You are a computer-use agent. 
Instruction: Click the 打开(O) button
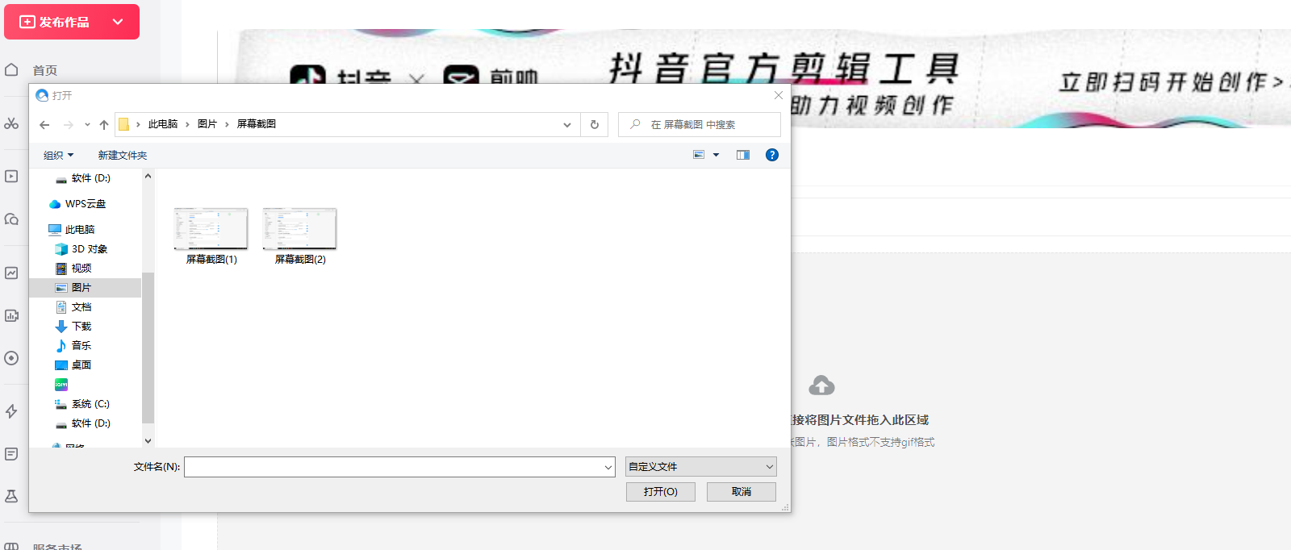click(x=661, y=492)
